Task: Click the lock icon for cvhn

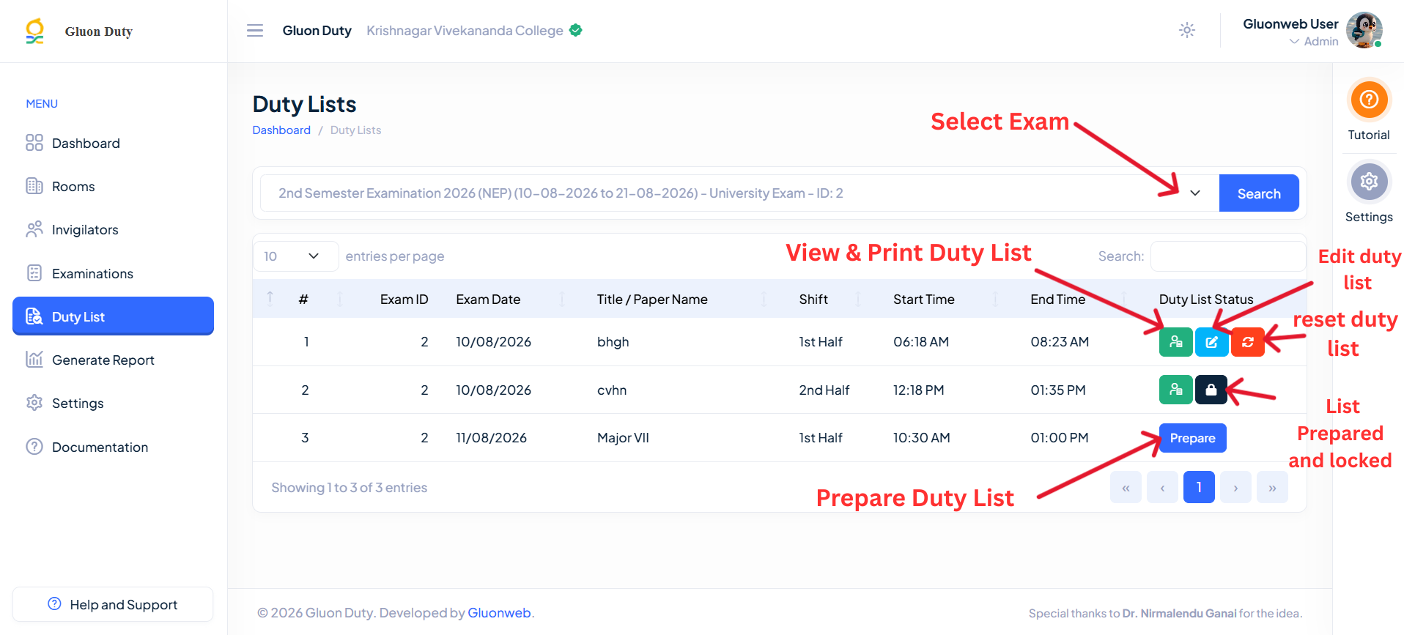Action: [1211, 390]
